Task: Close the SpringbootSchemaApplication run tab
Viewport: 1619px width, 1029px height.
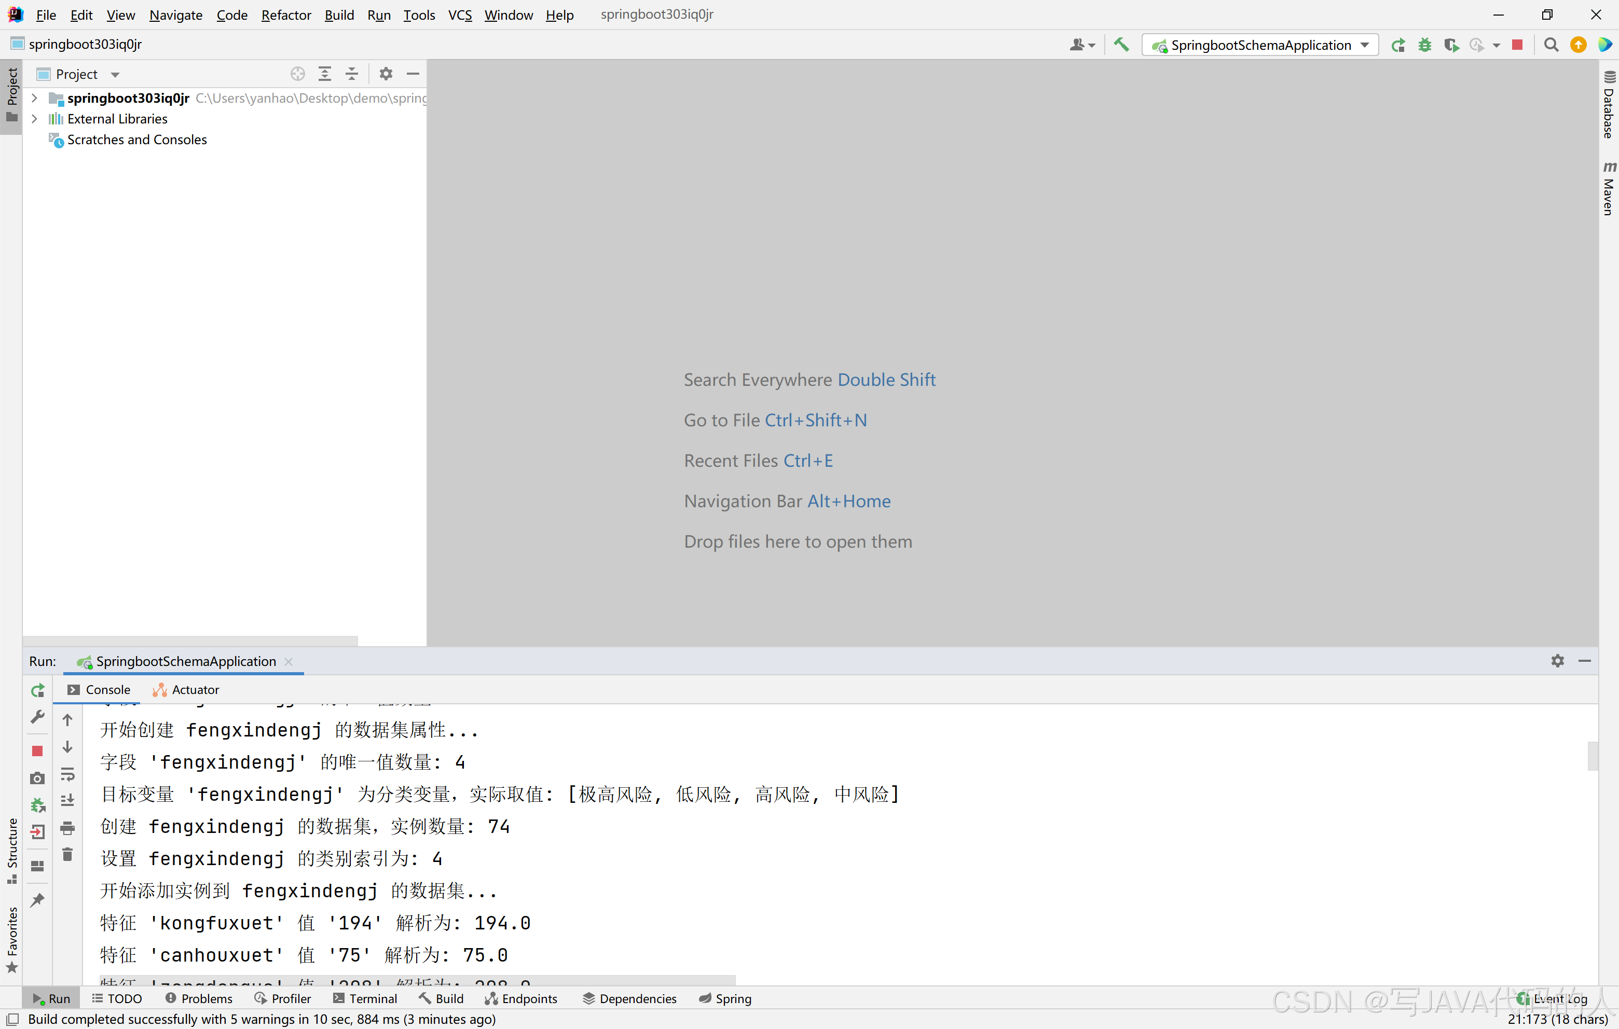Action: click(x=289, y=661)
